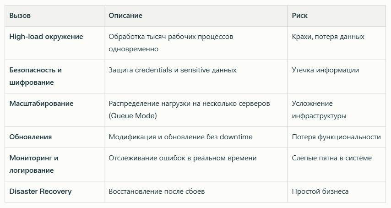Screen dimensions: 391x208
Task: Select the Безопасность и шифрование cell
Action: pyautogui.click(x=54, y=77)
